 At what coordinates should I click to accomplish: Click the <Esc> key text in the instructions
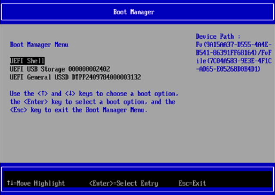point(18,110)
